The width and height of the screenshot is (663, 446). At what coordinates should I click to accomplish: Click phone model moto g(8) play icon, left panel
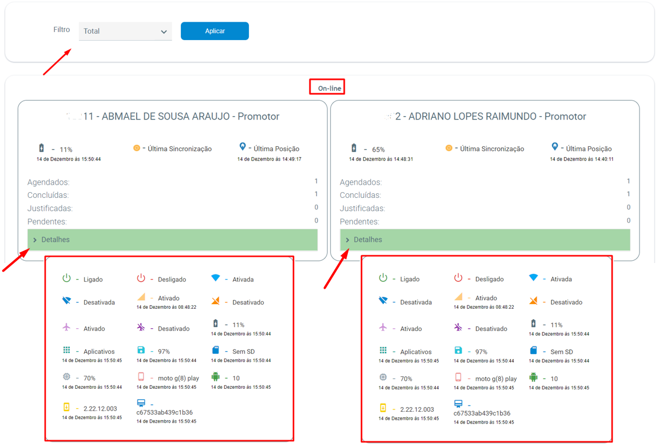[x=141, y=377]
